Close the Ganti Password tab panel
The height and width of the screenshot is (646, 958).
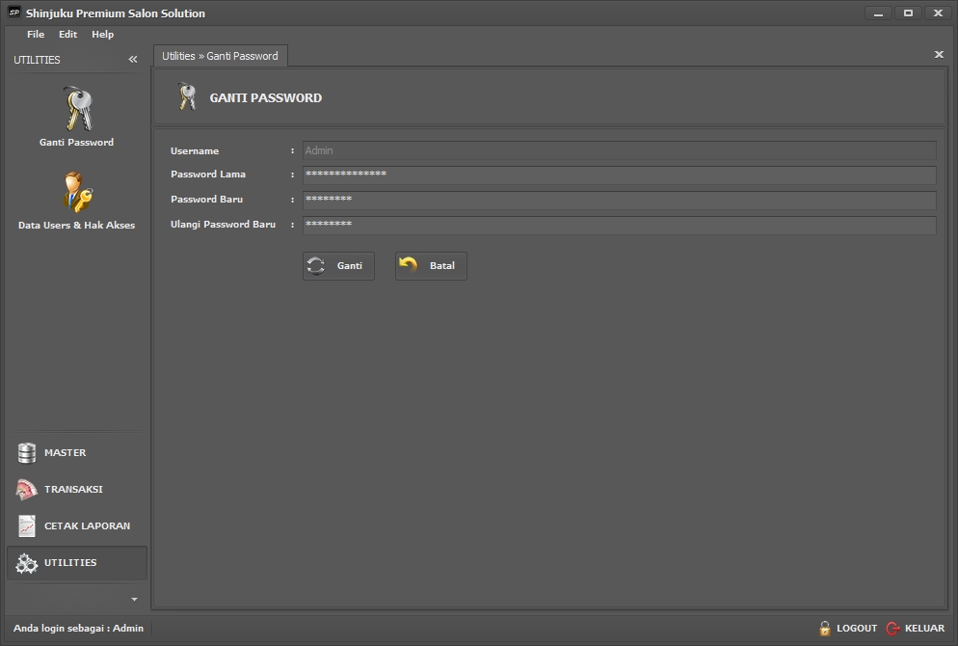939,55
